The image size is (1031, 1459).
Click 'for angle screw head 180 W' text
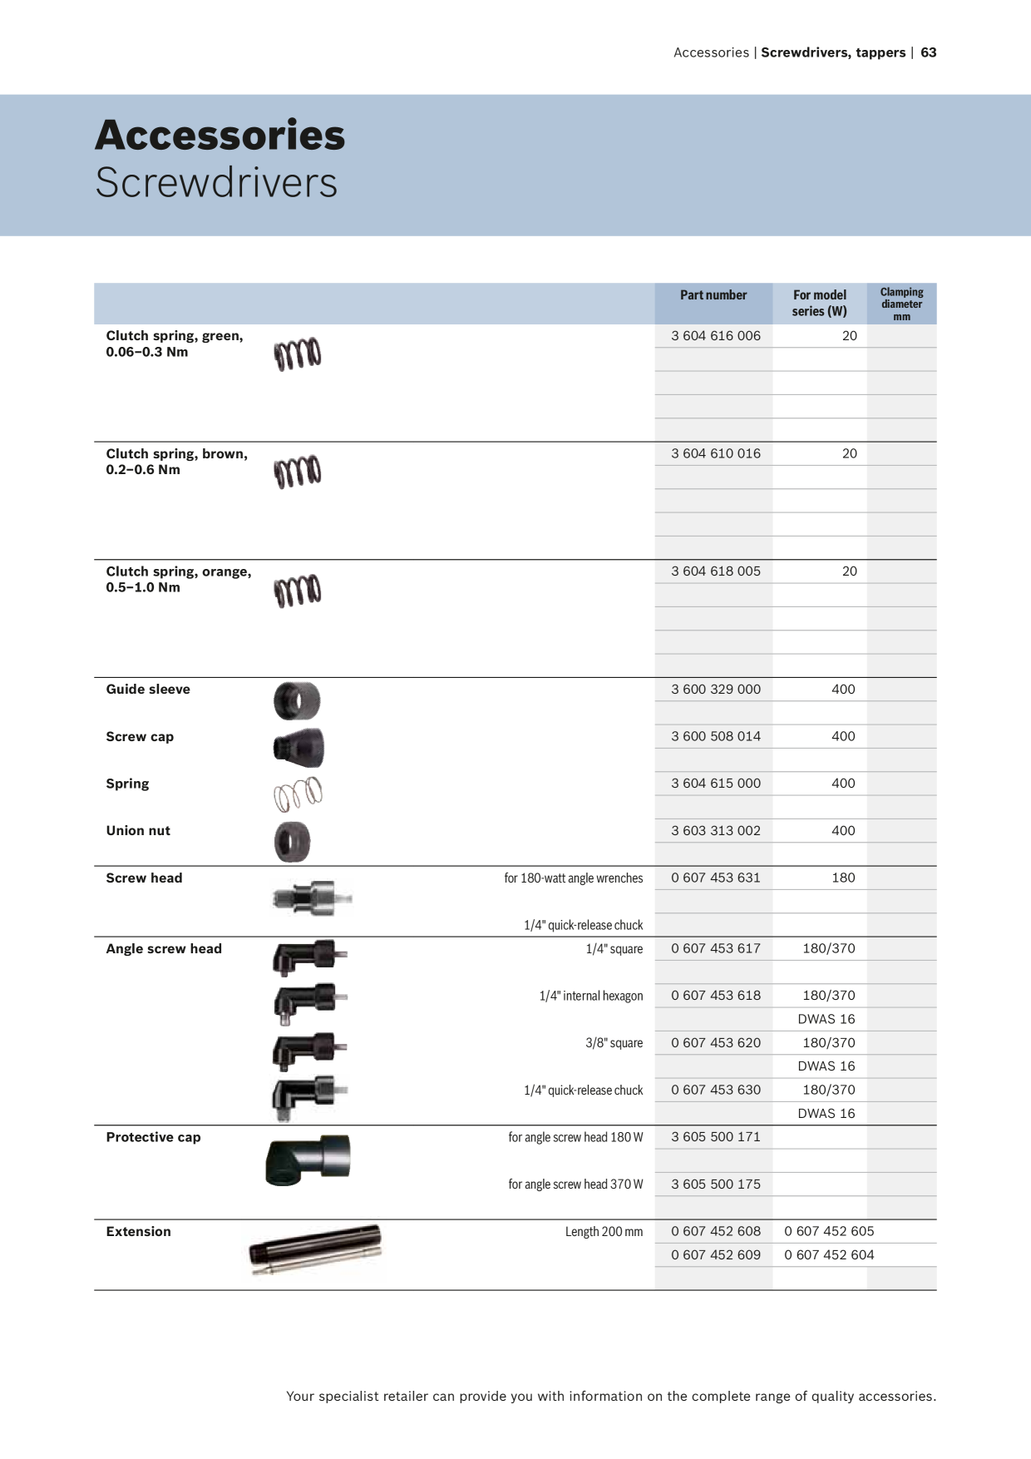tap(575, 1138)
